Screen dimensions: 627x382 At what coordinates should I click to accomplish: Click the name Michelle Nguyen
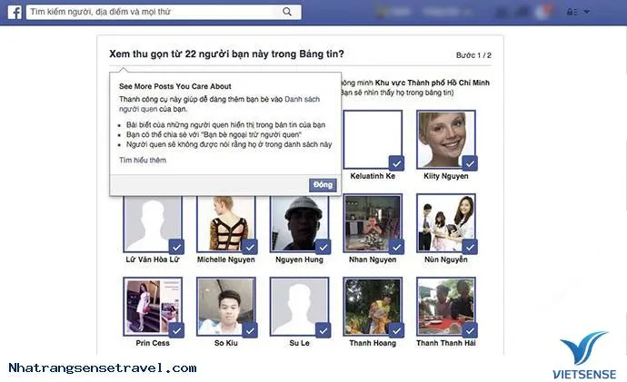point(226,260)
